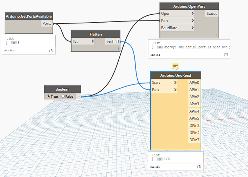248x177 pixels.
Task: Click the 'Hooray! The serial port is open' value
Action: (x=197, y=47)
